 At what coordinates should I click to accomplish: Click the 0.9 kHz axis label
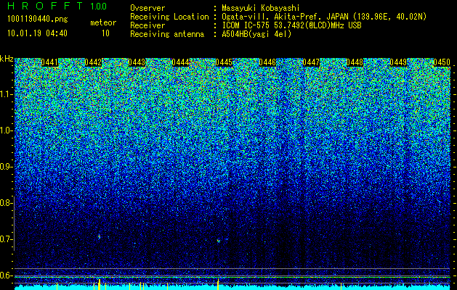click(7, 167)
